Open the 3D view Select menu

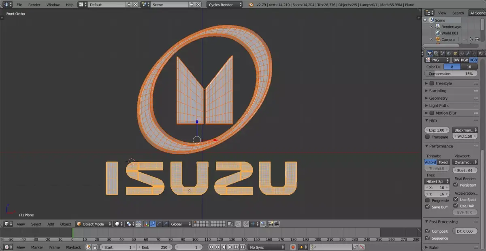(36, 224)
